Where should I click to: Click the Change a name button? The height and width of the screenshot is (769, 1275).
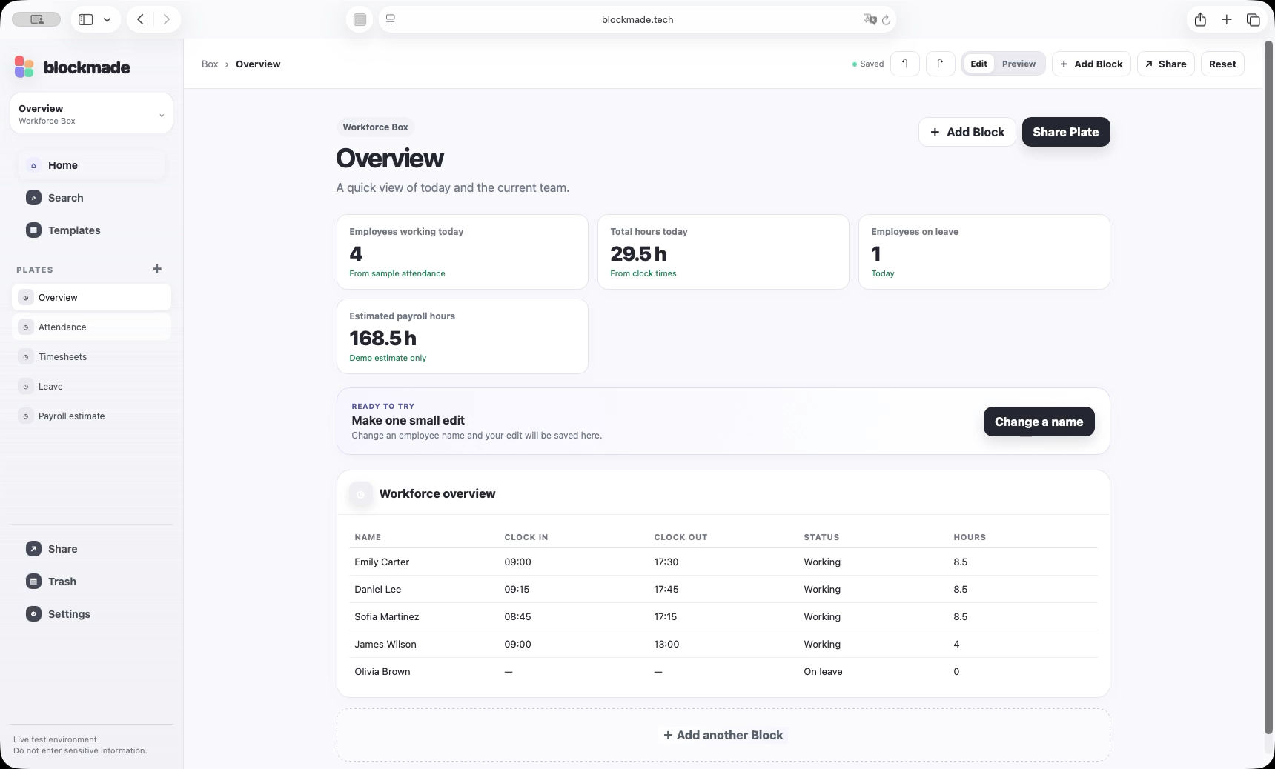(1039, 422)
